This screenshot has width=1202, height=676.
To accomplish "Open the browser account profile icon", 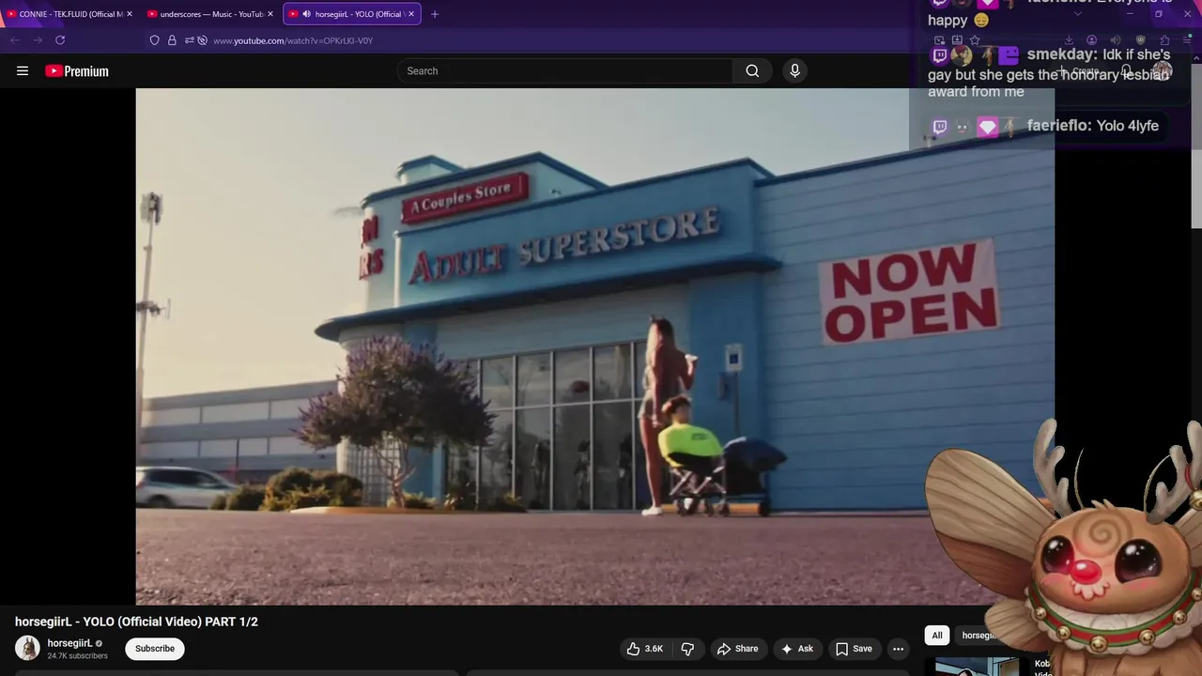I will coord(1091,40).
